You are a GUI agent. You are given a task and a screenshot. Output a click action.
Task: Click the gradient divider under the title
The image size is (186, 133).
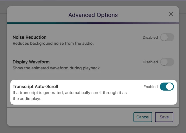(93, 23)
